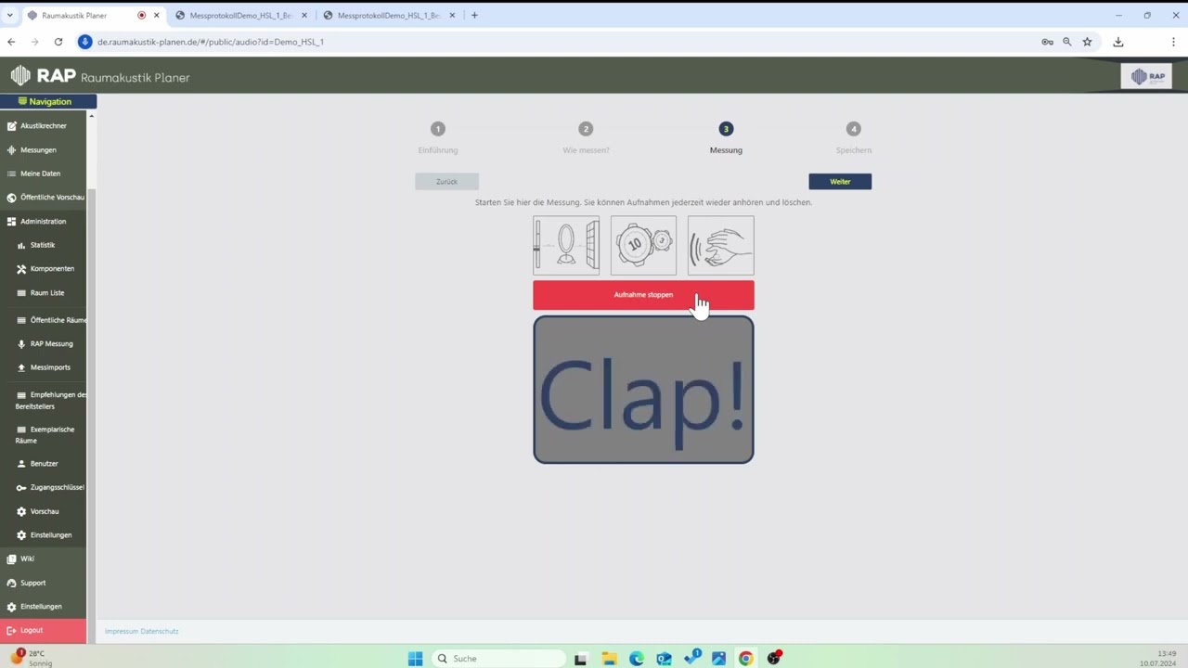Stop recording with Aufnahme stoppen
This screenshot has width=1188, height=668.
(x=643, y=295)
